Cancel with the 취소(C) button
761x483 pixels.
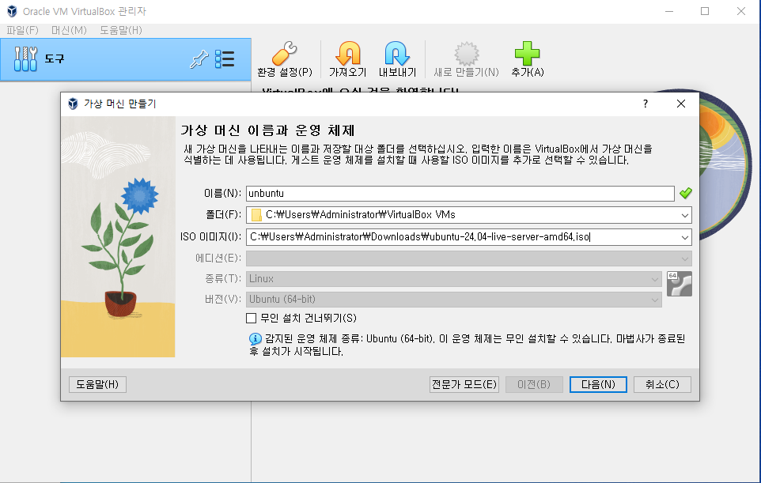[662, 384]
